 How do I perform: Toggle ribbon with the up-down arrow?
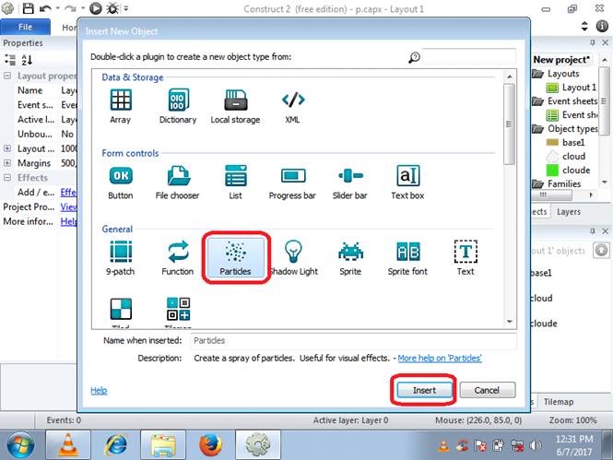pos(584,26)
